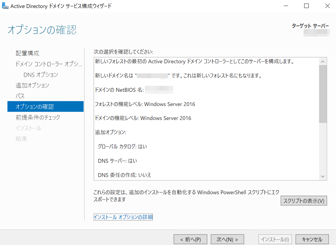This screenshot has height=245, width=336.
Task: Click the < 前へ(P) button
Action: point(190,239)
